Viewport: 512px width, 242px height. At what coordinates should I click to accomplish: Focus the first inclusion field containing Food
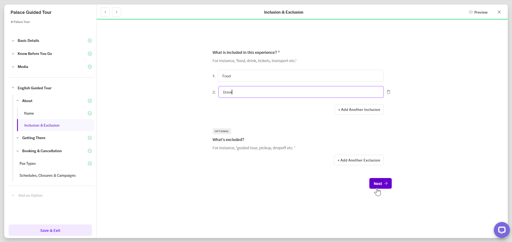(x=301, y=76)
